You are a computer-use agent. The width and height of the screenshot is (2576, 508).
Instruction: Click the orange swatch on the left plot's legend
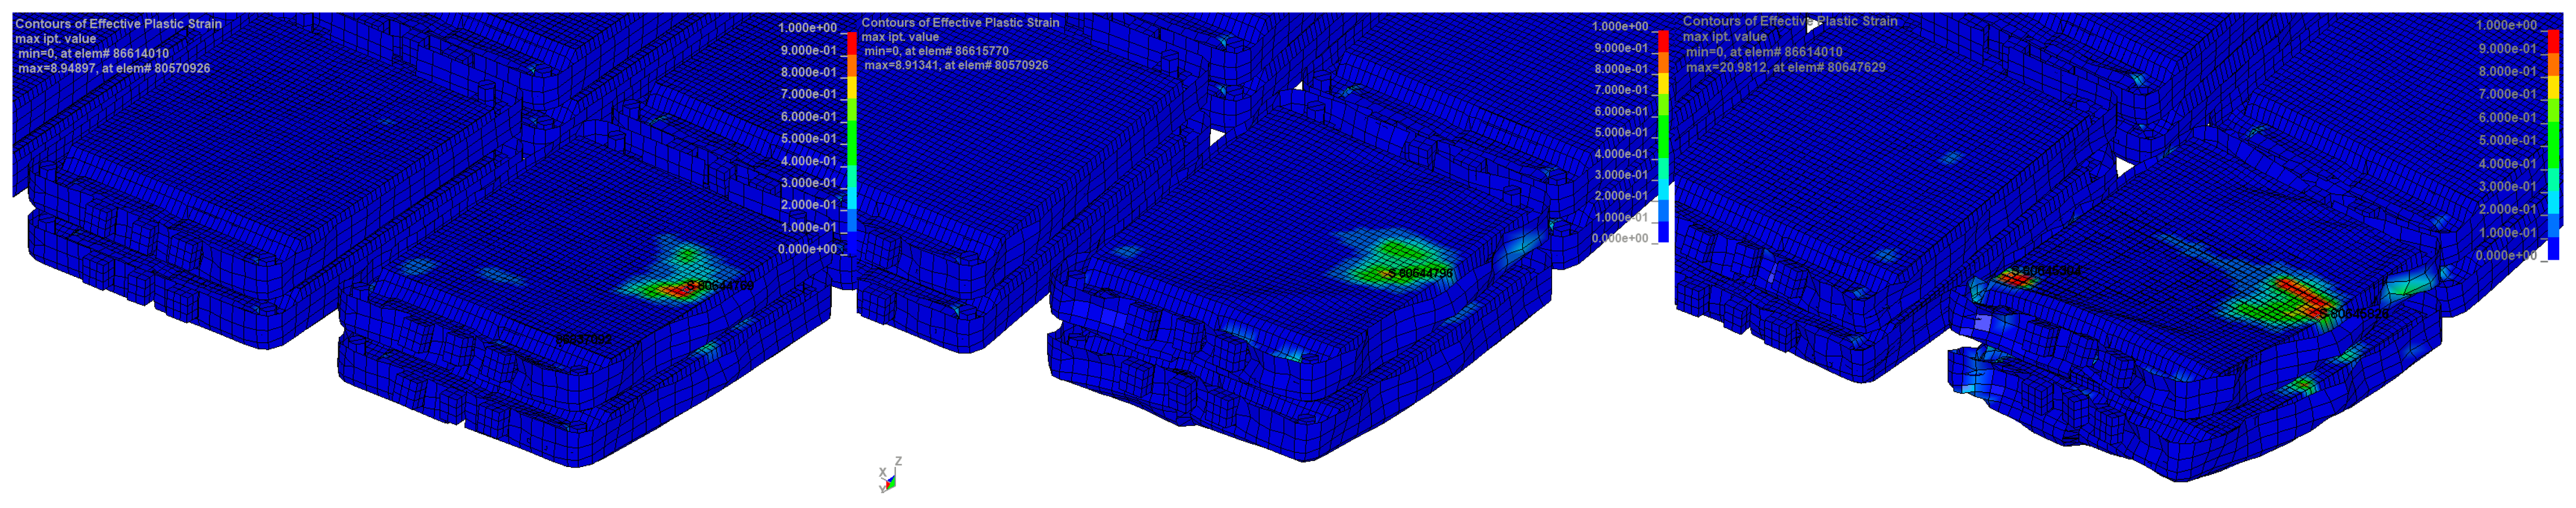852,66
